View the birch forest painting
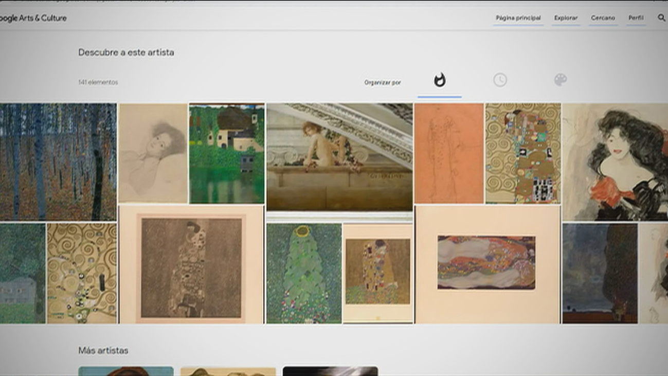The image size is (668, 376). [x=57, y=154]
